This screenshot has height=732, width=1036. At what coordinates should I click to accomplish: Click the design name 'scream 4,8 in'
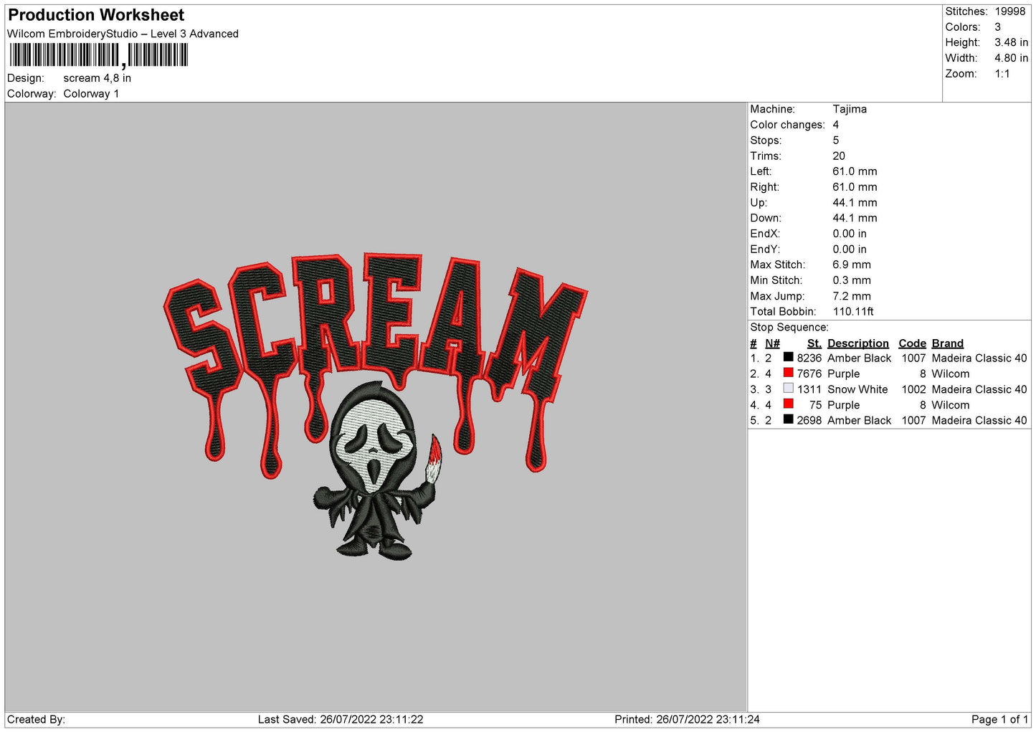coord(98,78)
